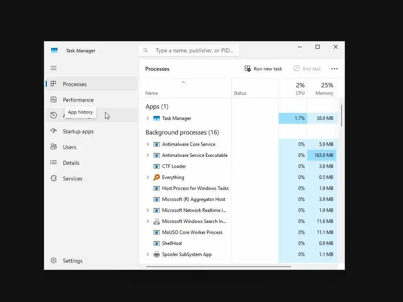Click the Everything search app icon
This screenshot has width=403, height=302.
point(157,177)
